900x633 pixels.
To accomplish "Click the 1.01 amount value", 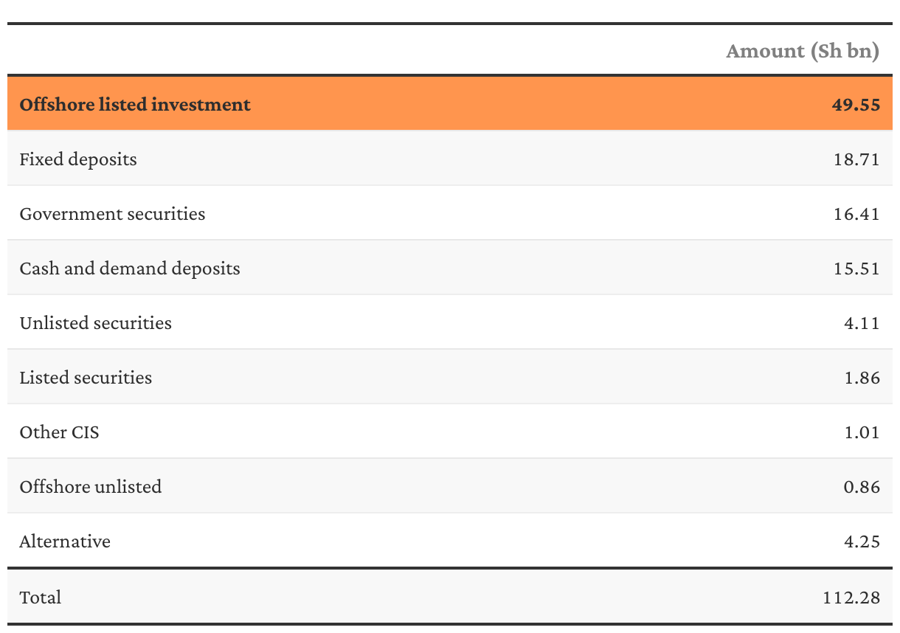I will [x=862, y=432].
